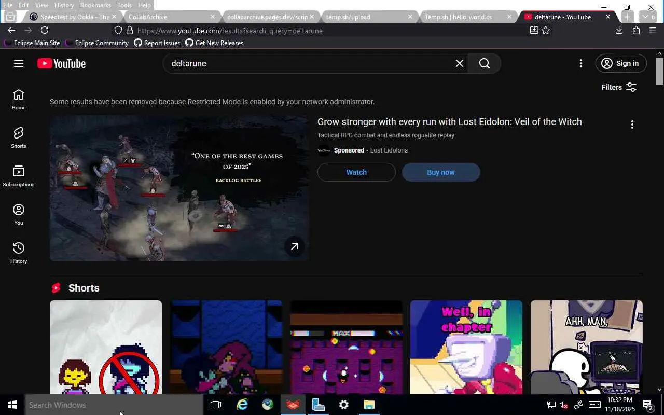Open the Edit menu
Viewport: 664px width, 415px height.
click(24, 5)
